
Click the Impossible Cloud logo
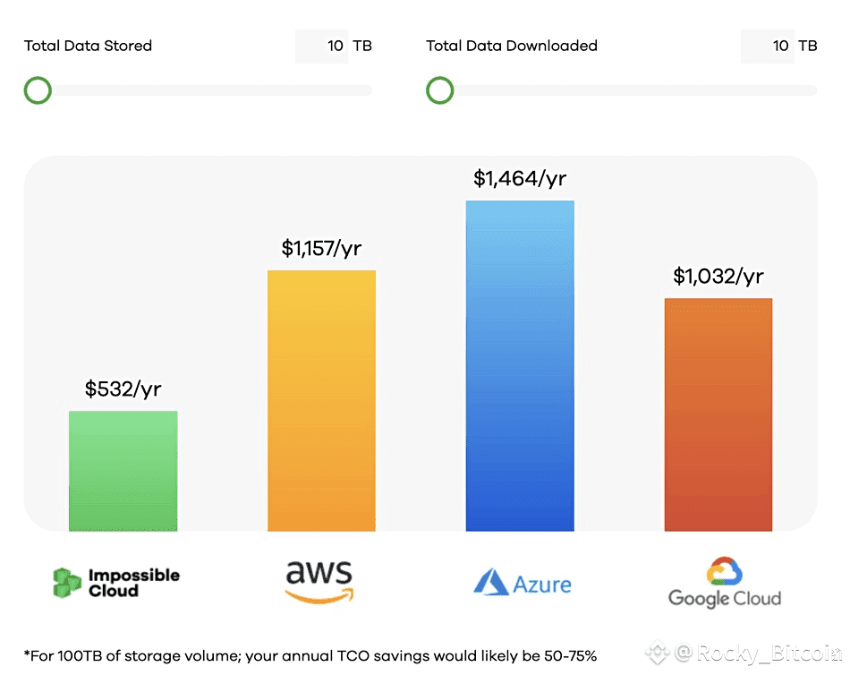[116, 583]
